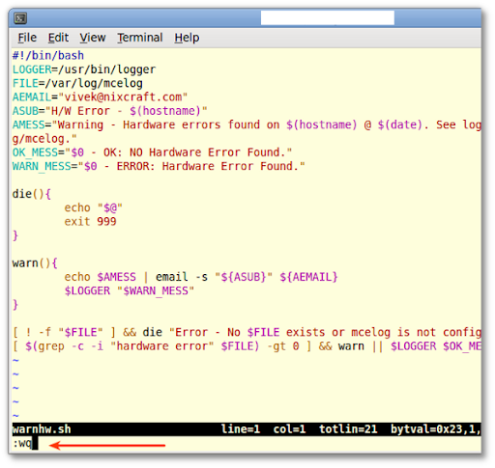This screenshot has height=468, width=495.
Task: Open the File menu
Action: [x=27, y=38]
